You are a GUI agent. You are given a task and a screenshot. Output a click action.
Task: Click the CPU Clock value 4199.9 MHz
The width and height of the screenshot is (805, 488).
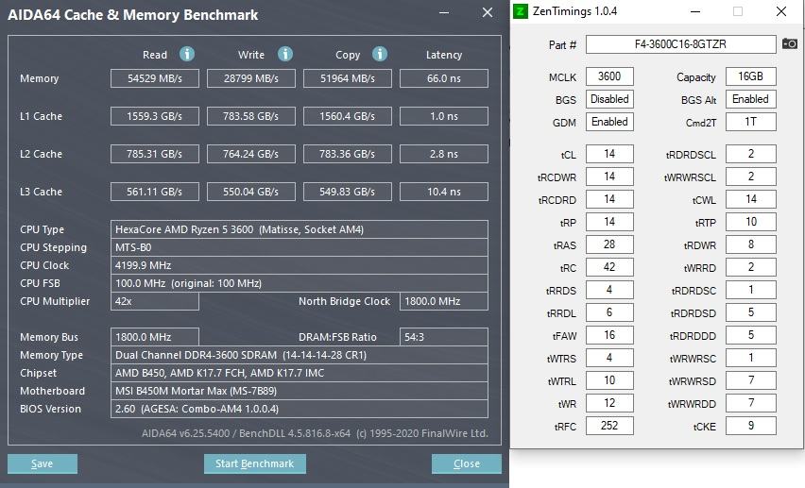pos(300,265)
